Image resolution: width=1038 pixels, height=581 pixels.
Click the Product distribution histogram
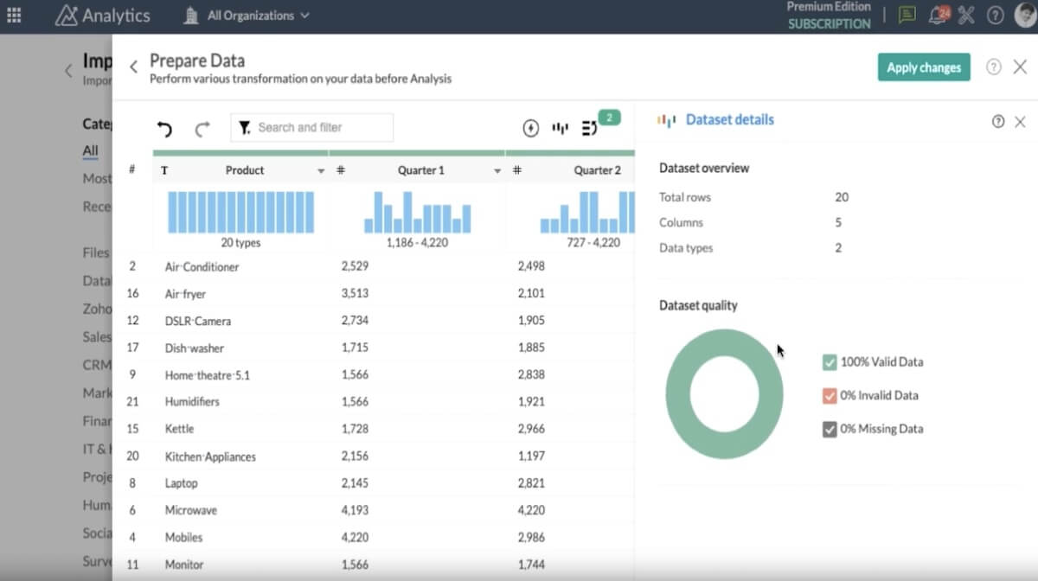click(240, 213)
